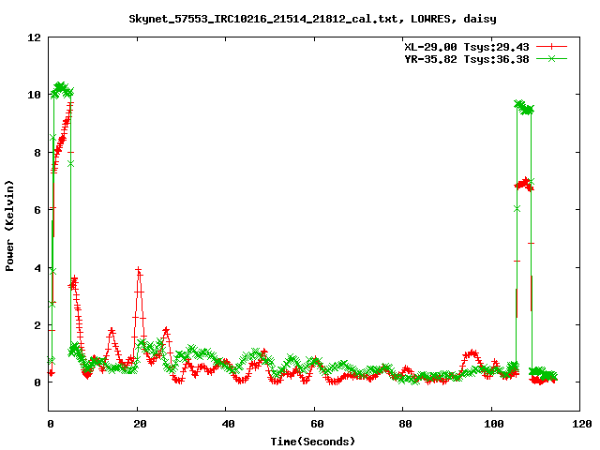Click the x-axis tick label 80

[405, 424]
